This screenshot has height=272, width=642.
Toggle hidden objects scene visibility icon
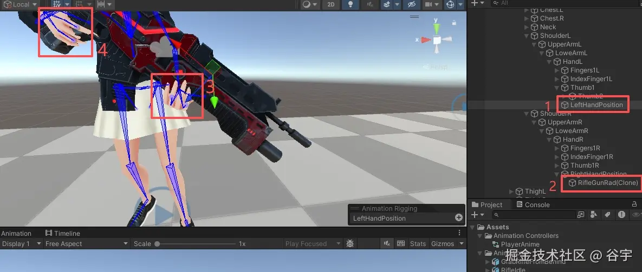click(412, 4)
